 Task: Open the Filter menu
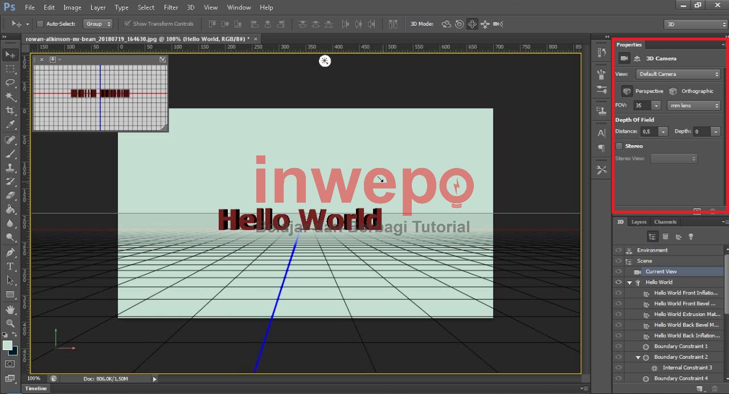171,7
